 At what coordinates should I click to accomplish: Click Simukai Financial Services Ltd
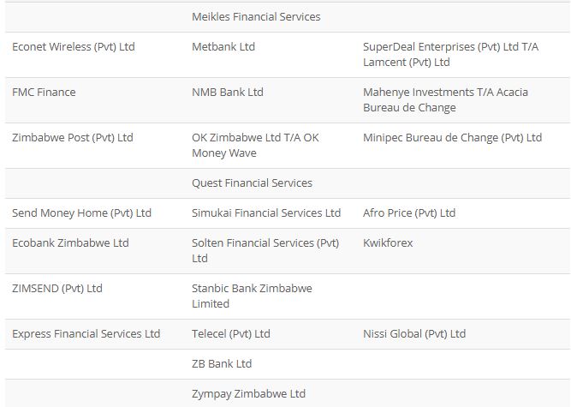tap(266, 213)
